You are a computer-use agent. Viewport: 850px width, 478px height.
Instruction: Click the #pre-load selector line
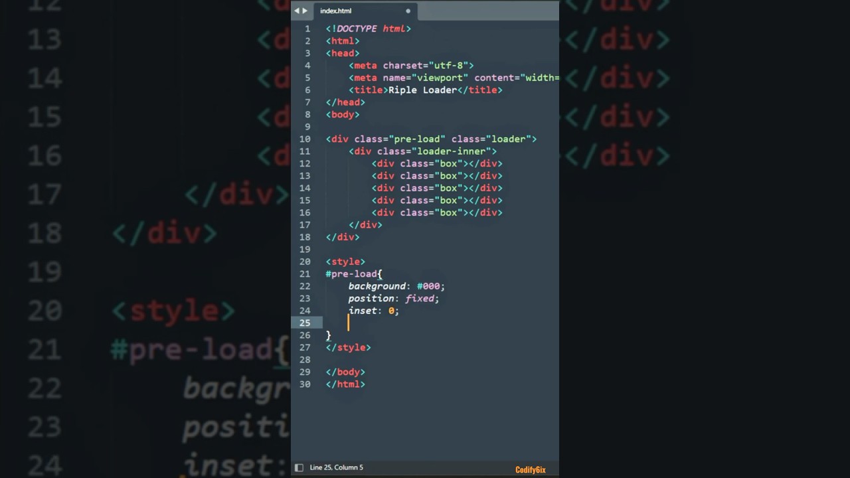354,274
